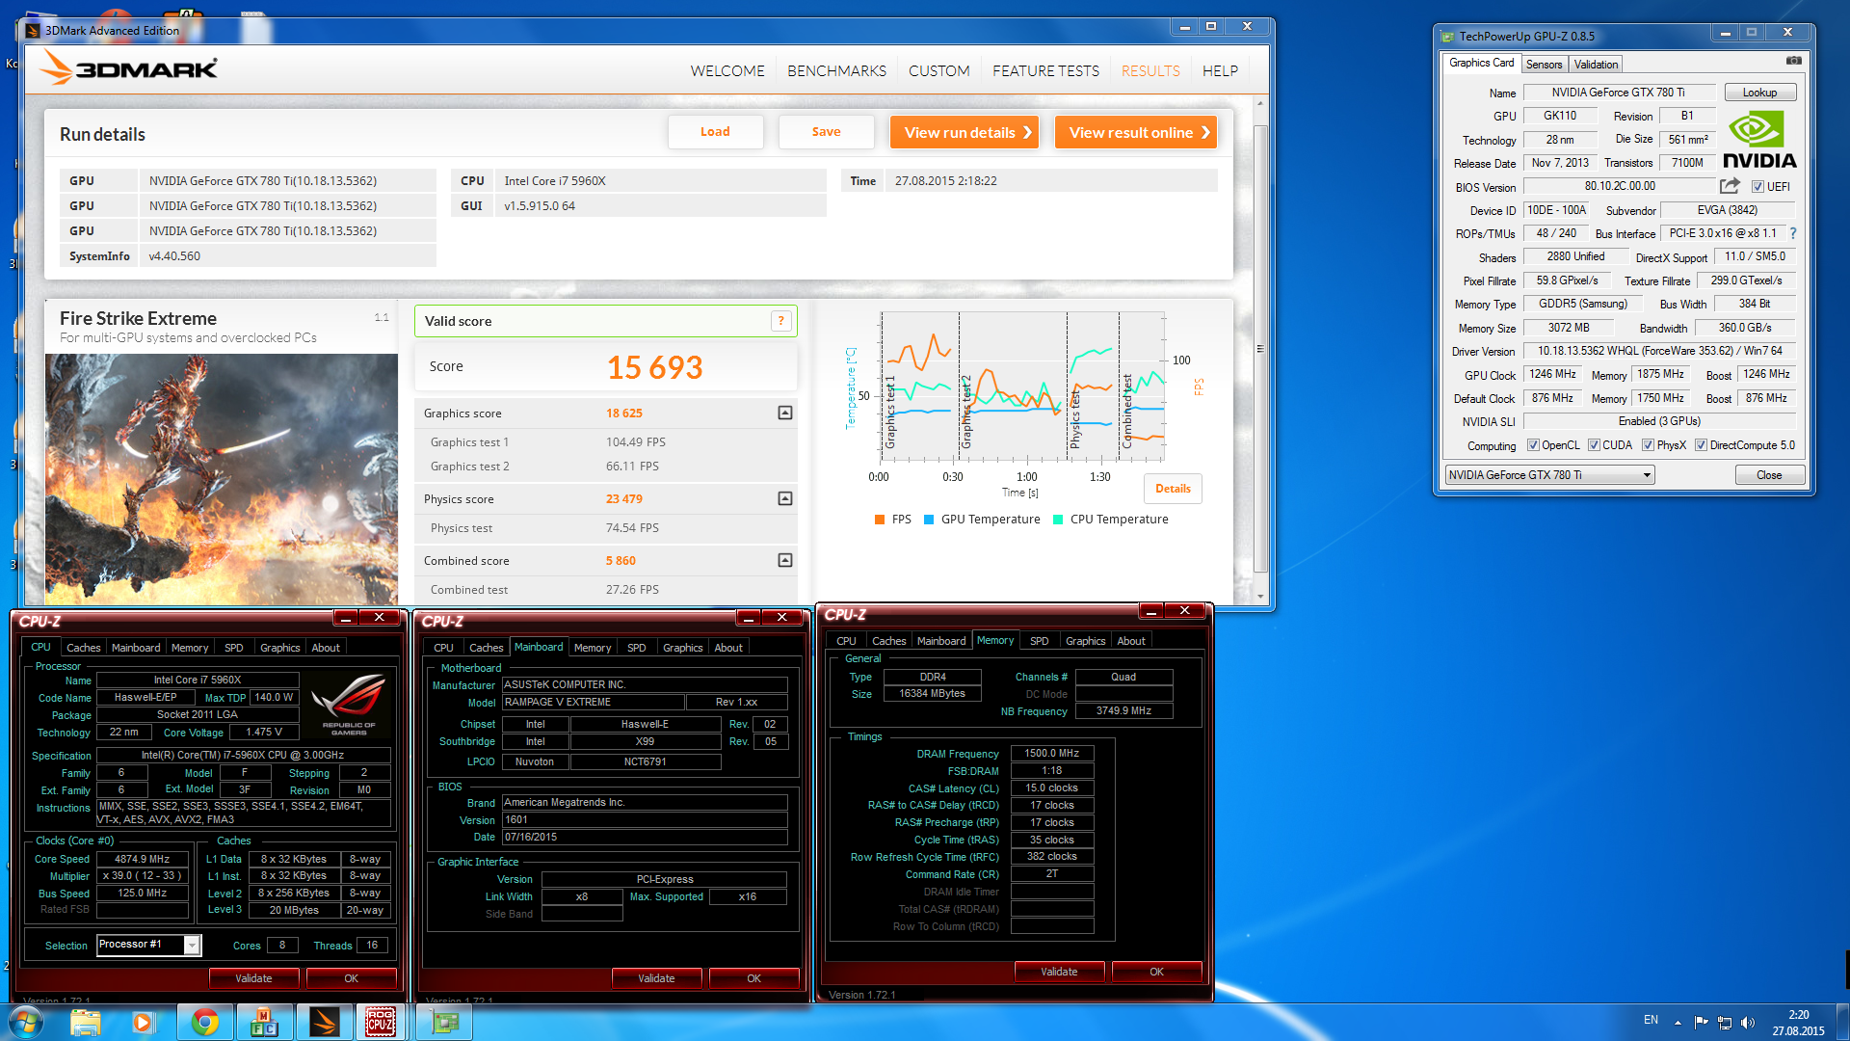Click the GPU Name field in GPU-Z

[1618, 93]
